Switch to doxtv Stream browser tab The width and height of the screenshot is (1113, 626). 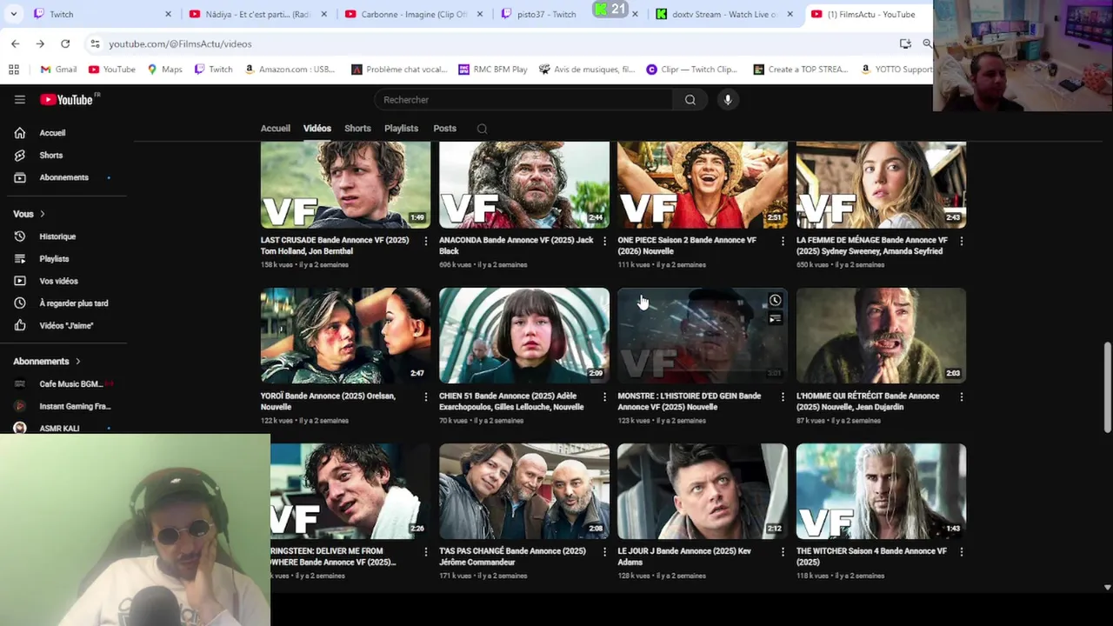tap(724, 14)
